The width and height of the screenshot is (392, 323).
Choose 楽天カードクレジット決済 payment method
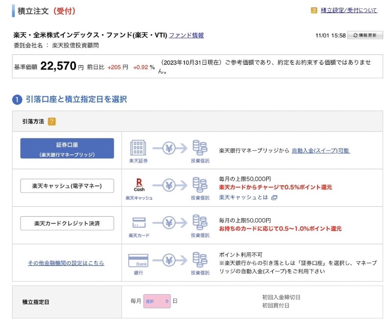(x=67, y=223)
